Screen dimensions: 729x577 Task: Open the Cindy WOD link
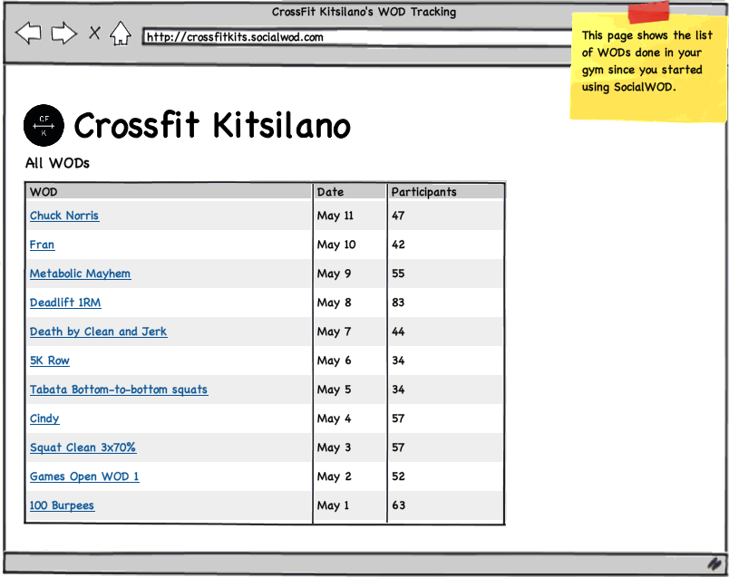[44, 418]
